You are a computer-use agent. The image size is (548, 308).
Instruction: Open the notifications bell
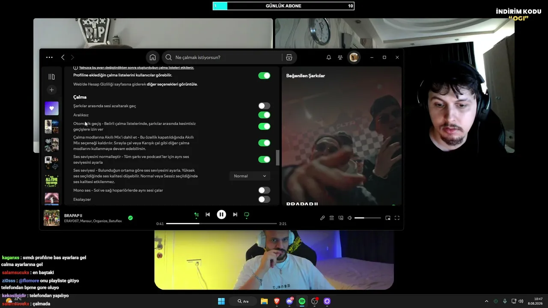click(329, 57)
